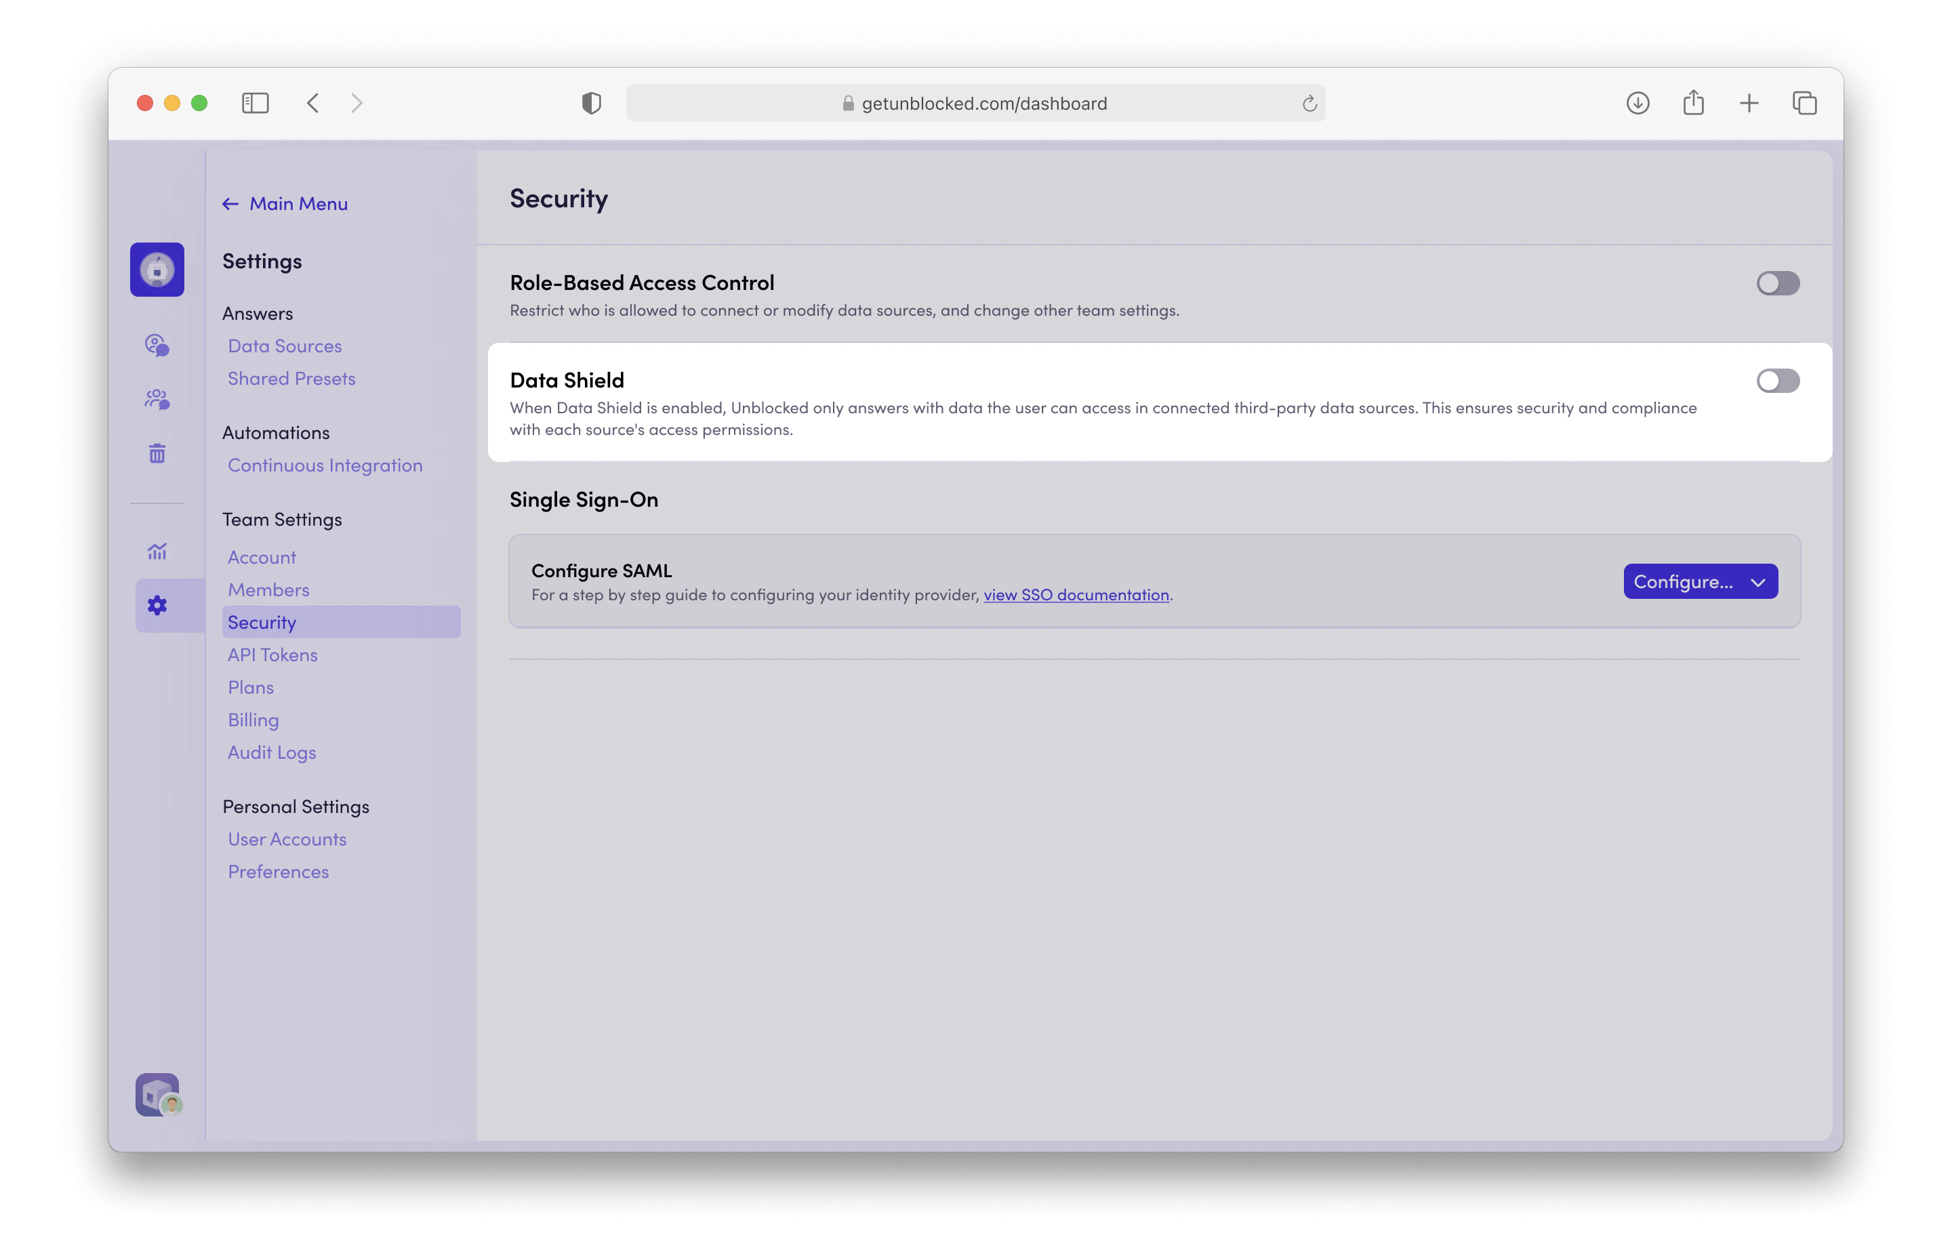
Task: Open Data Sources settings
Action: point(285,346)
